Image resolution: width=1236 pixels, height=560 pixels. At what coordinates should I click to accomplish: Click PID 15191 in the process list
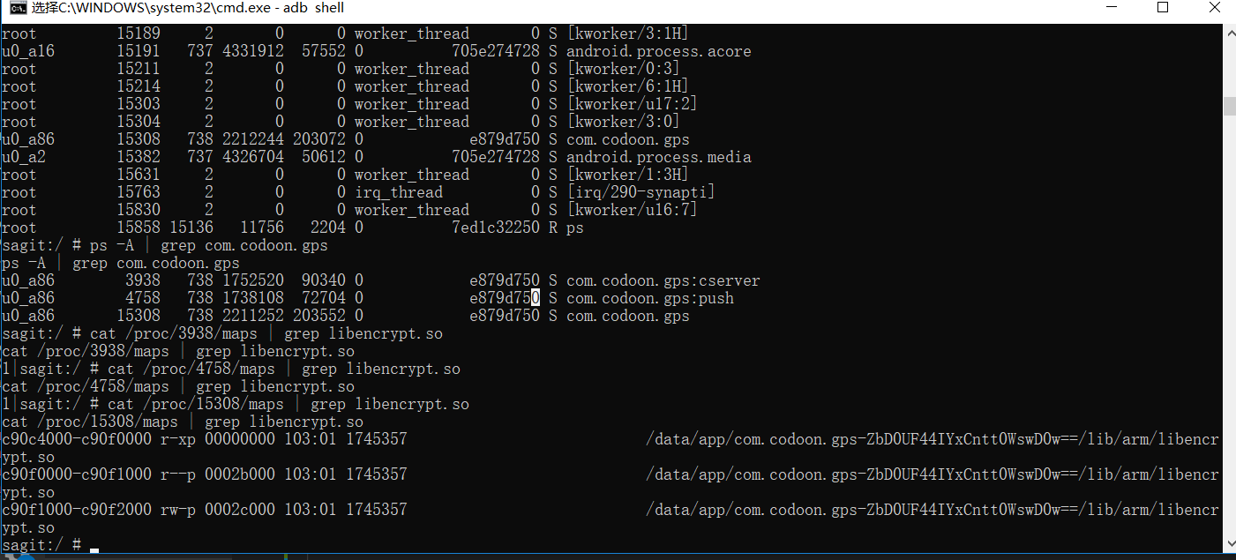coord(139,51)
